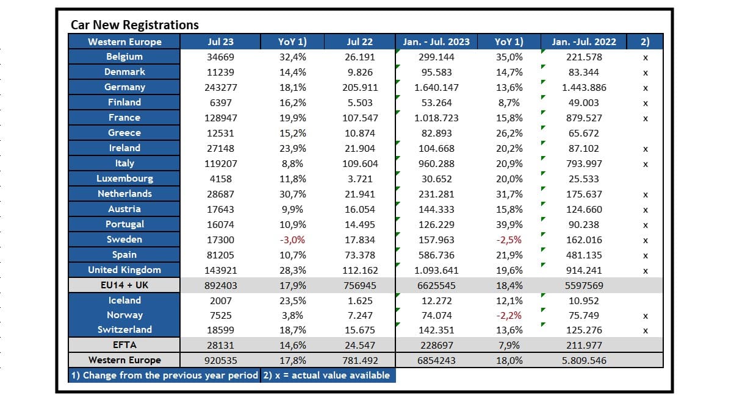Viewport: 734px width, 398px height.
Task: Click Germany's Jul 23 value 243277
Action: pyautogui.click(x=220, y=88)
